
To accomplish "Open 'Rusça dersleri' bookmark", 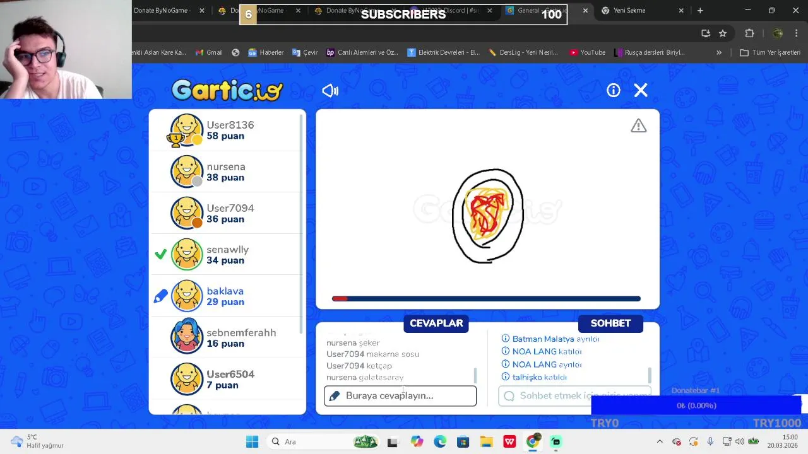I will (650, 53).
